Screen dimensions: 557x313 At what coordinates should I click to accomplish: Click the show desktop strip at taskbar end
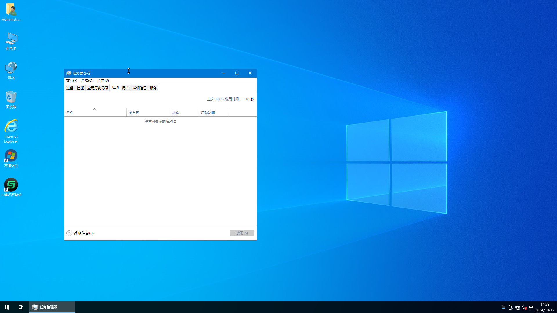556,307
